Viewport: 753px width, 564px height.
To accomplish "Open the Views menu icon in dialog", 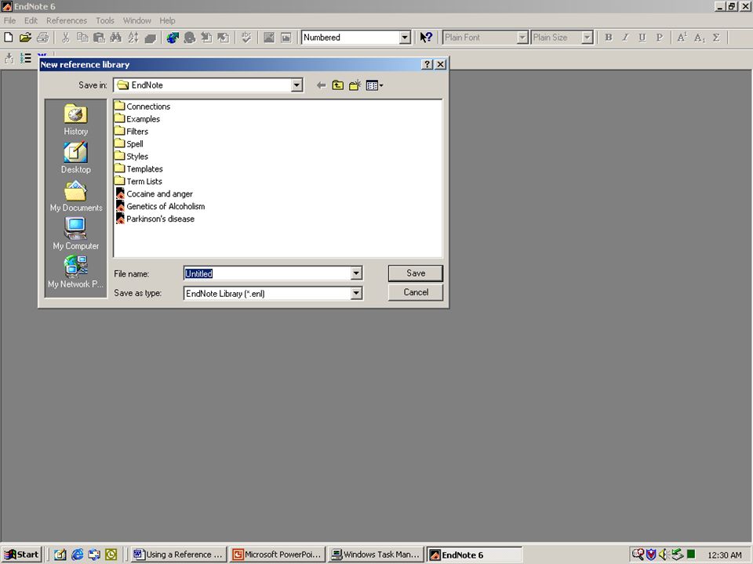I will 374,85.
